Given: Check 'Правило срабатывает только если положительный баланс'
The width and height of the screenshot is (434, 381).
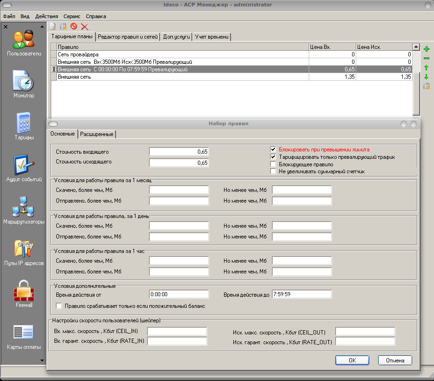Looking at the screenshot, I should (x=59, y=306).
